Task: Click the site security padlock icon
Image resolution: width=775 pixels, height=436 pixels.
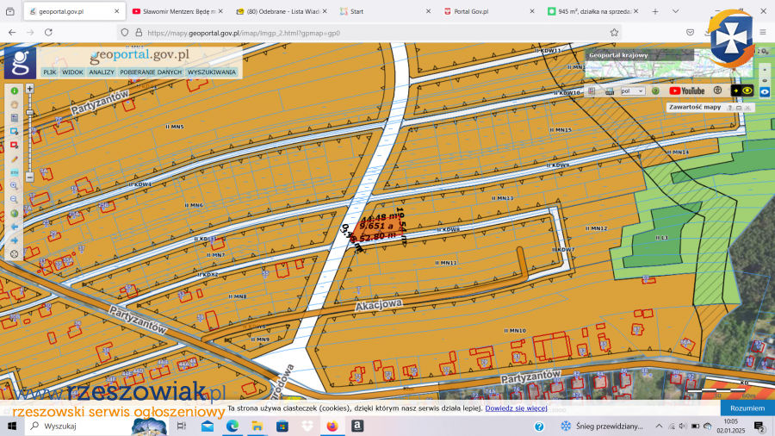Action: click(139, 33)
